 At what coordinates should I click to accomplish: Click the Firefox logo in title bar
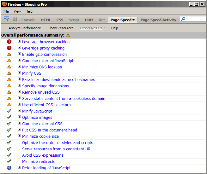(4, 4)
